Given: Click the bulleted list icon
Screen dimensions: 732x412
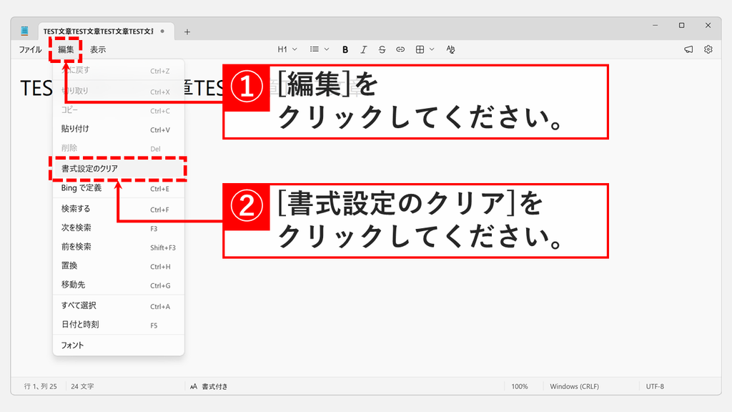Looking at the screenshot, I should click(315, 49).
